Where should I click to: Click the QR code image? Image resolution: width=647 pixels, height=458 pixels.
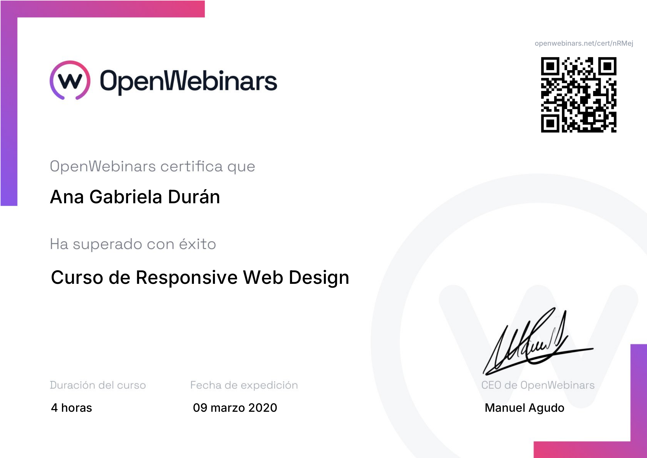pyautogui.click(x=578, y=95)
